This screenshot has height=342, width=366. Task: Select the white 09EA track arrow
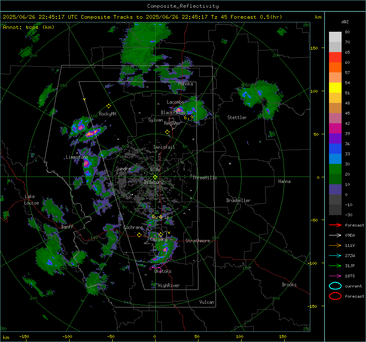[335, 235]
